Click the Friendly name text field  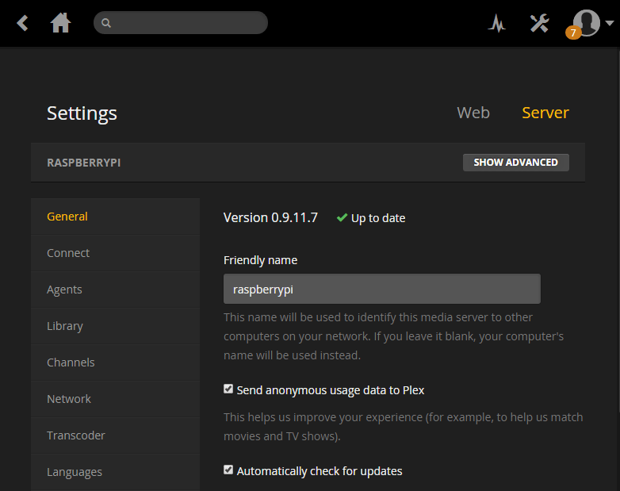point(381,290)
